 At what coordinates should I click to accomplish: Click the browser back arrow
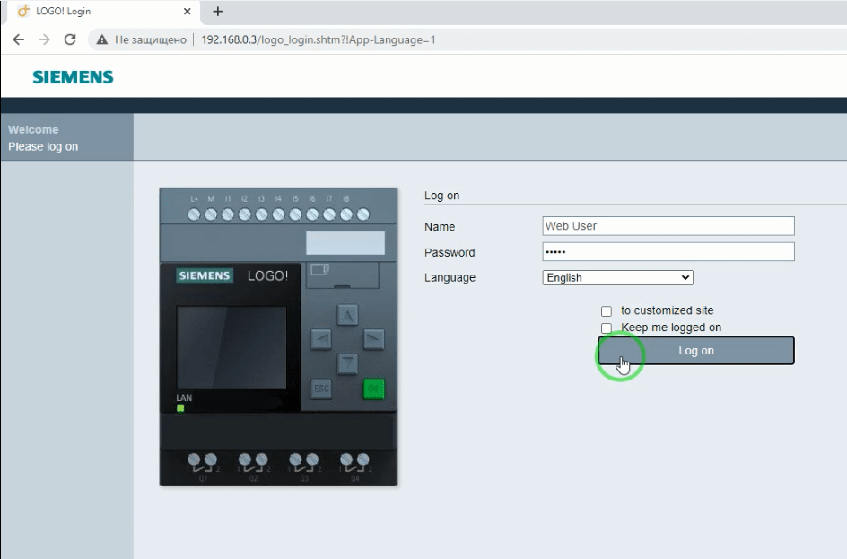(x=18, y=39)
